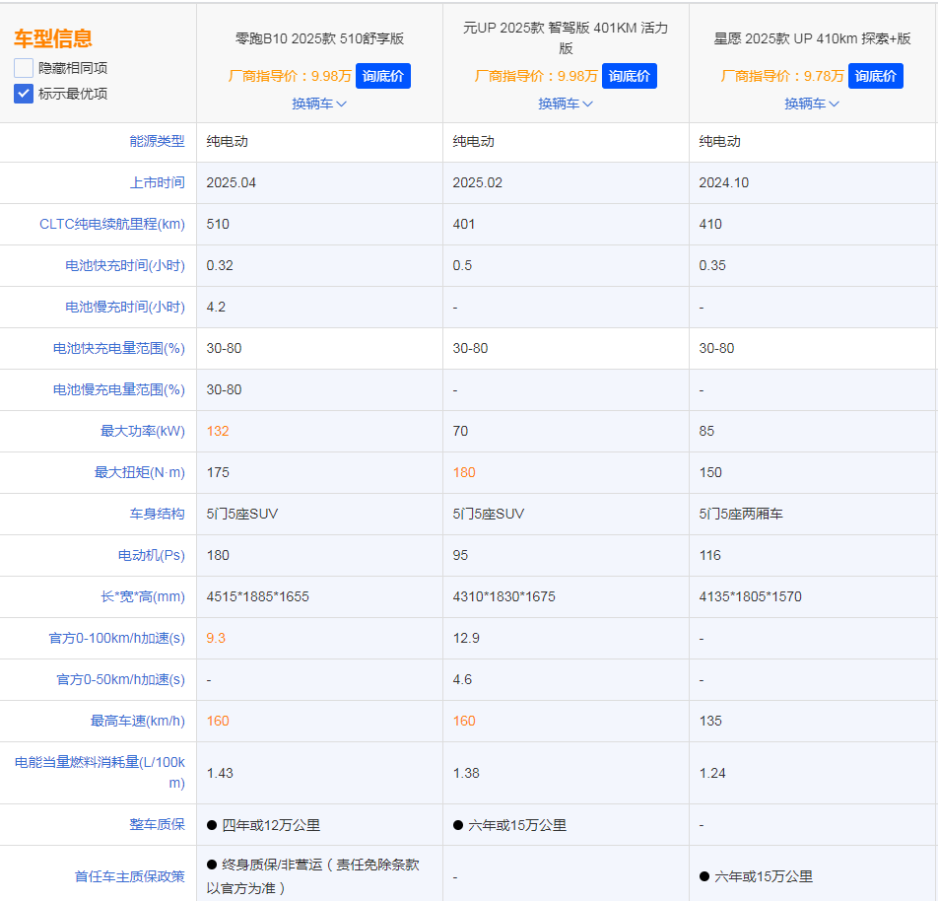Click the 整车质保 row label

(159, 824)
